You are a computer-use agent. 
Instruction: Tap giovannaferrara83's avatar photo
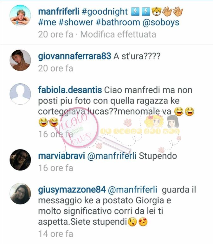(20, 60)
